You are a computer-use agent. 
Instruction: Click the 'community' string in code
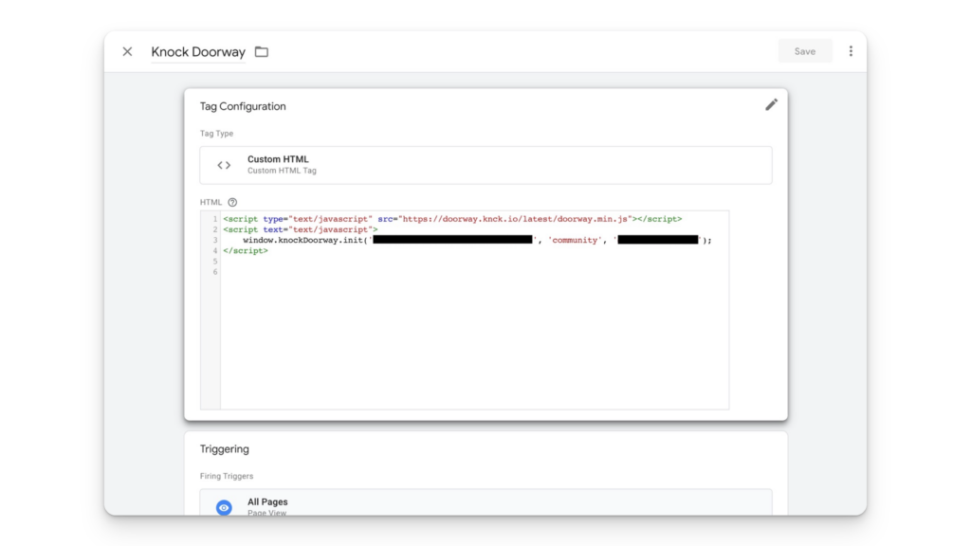(574, 240)
